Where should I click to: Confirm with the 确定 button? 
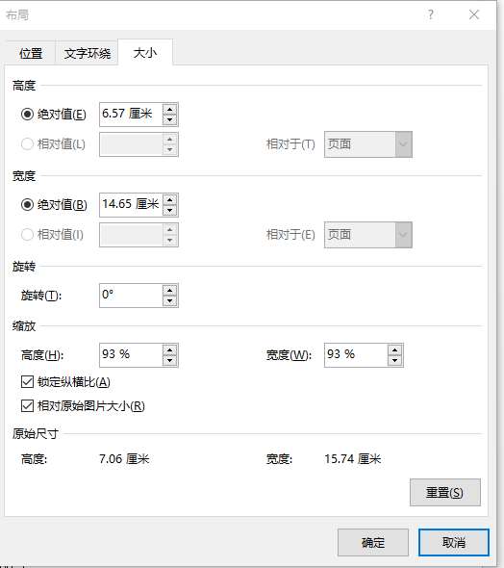coord(373,542)
